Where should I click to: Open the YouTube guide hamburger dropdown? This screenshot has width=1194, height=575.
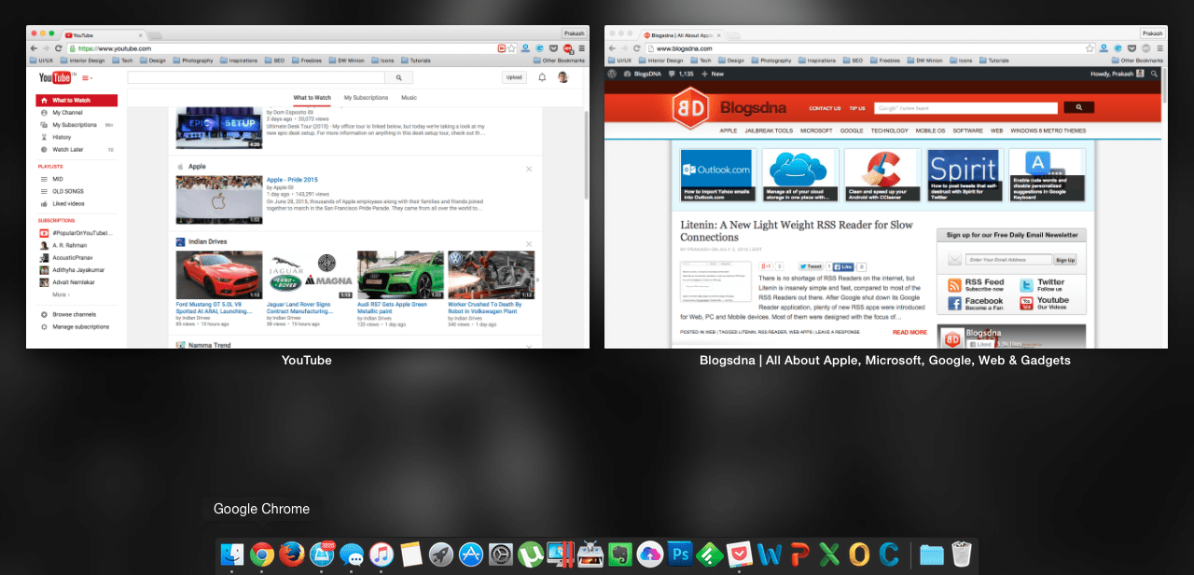point(87,77)
